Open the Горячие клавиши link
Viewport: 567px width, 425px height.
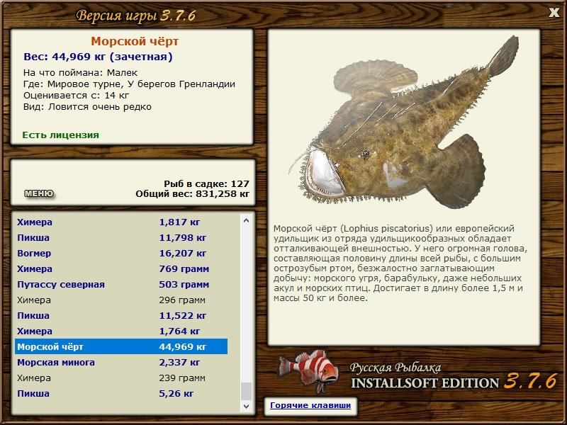click(310, 405)
